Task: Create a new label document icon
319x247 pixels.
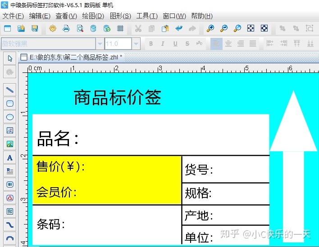Action: pos(8,28)
